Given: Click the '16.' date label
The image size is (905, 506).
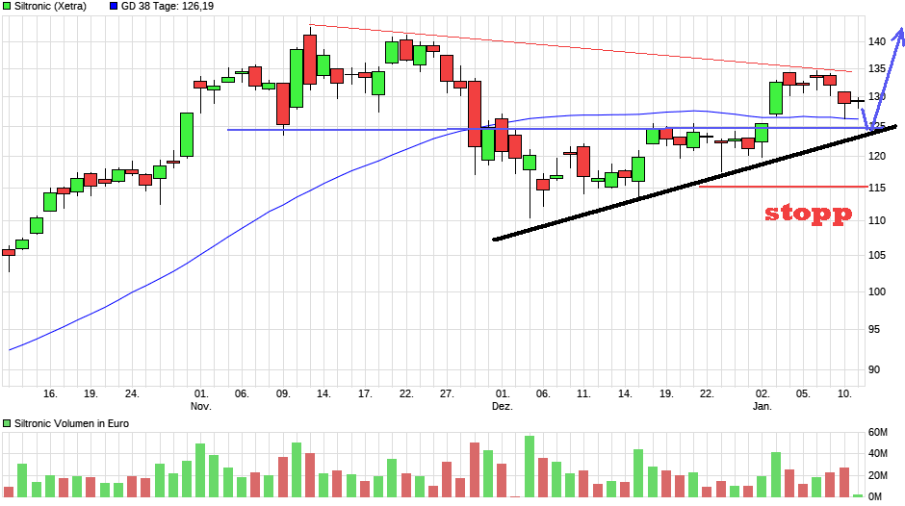Looking at the screenshot, I should (50, 394).
